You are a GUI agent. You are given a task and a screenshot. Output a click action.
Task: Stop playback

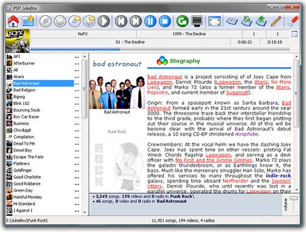click(165, 21)
